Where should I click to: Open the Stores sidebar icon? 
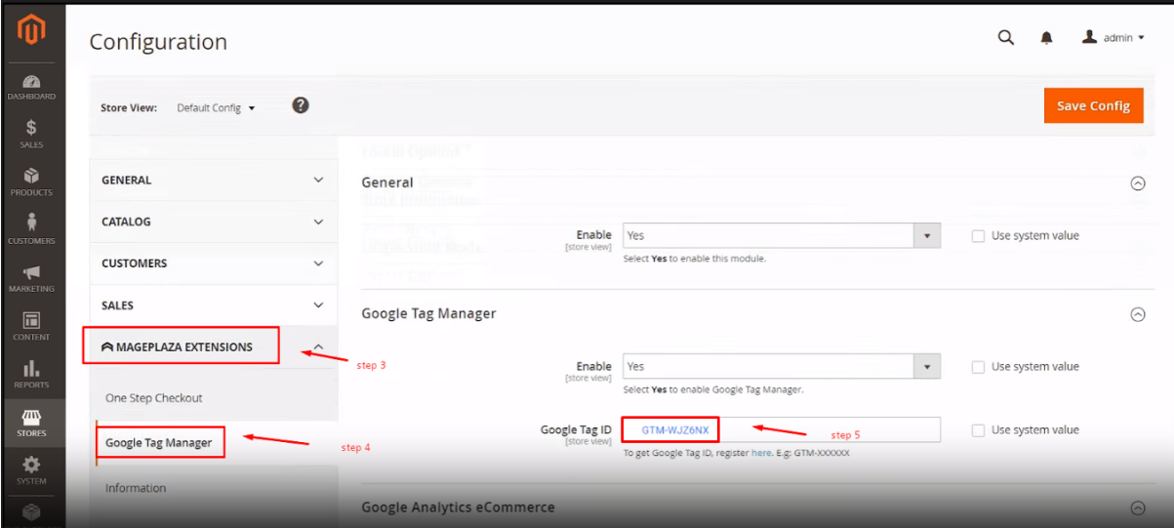(31, 423)
